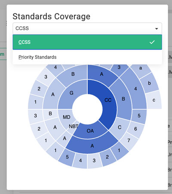Click the outer segment labeled b
The image size is (172, 194).
(149, 83)
